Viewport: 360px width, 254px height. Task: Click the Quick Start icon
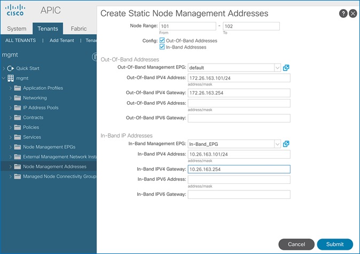point(10,68)
